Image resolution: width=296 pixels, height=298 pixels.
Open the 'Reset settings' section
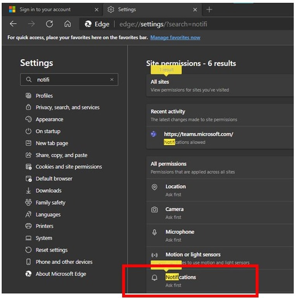52,250
